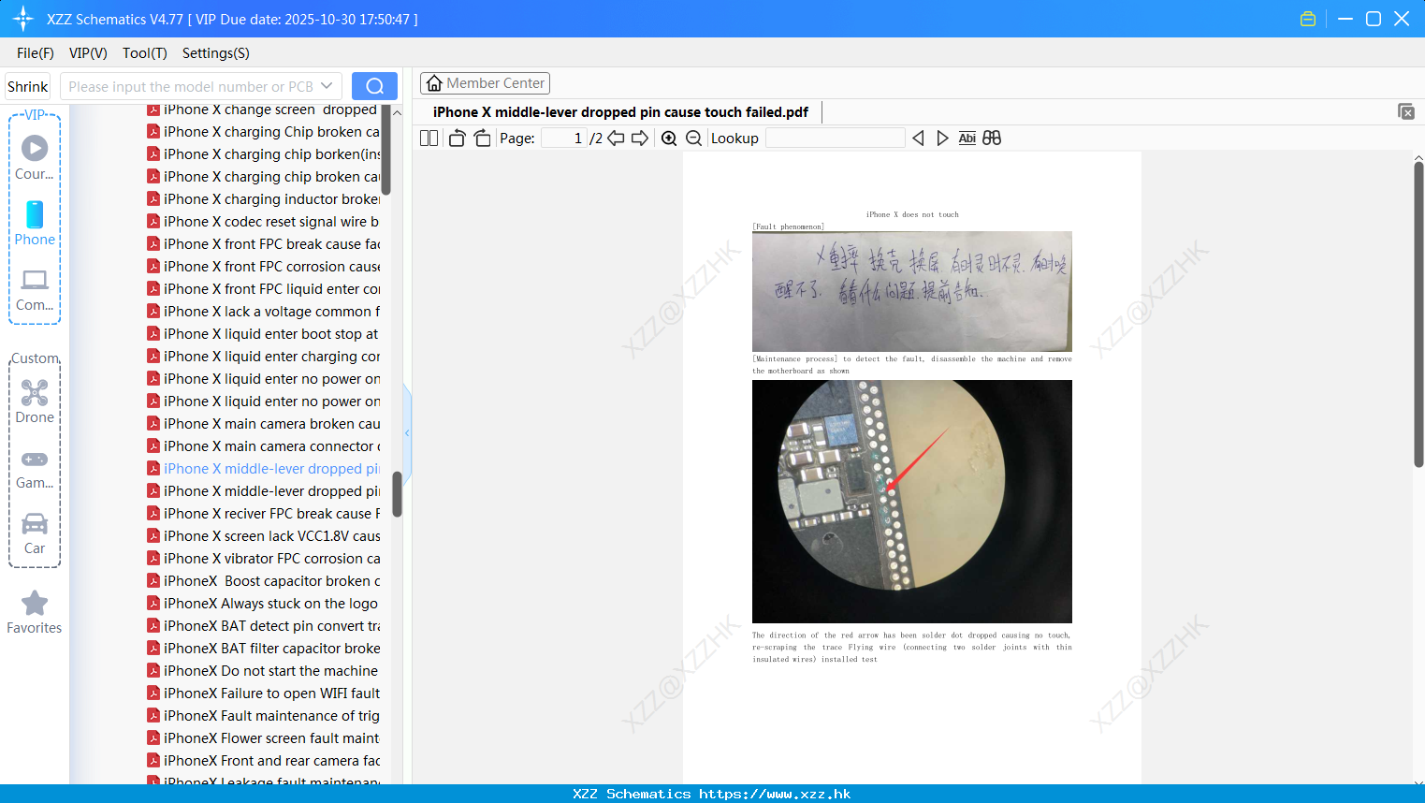The width and height of the screenshot is (1425, 803).
Task: Open iPhoneX Boost capacitor broken file
Action: tap(264, 581)
